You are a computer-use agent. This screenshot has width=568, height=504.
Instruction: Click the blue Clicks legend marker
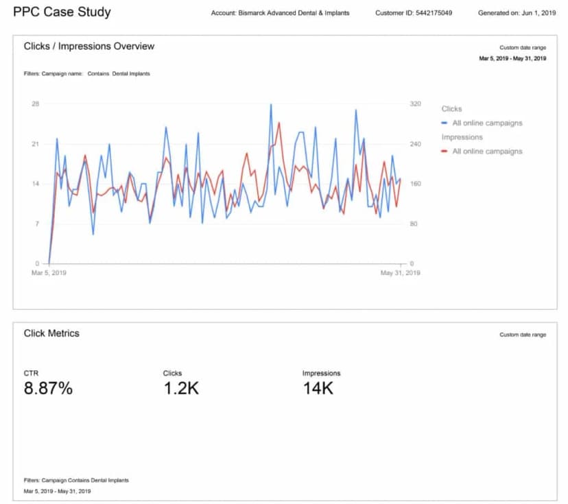click(x=445, y=123)
